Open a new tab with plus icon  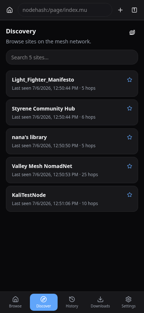point(120,10)
